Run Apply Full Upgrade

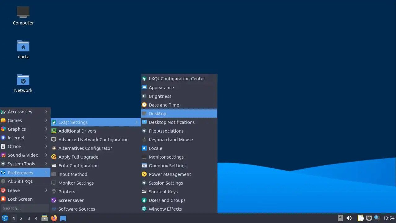[96, 157]
